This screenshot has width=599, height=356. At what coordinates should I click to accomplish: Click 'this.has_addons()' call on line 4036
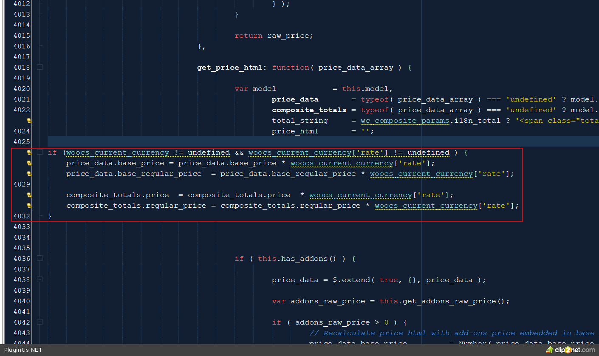[x=297, y=259]
